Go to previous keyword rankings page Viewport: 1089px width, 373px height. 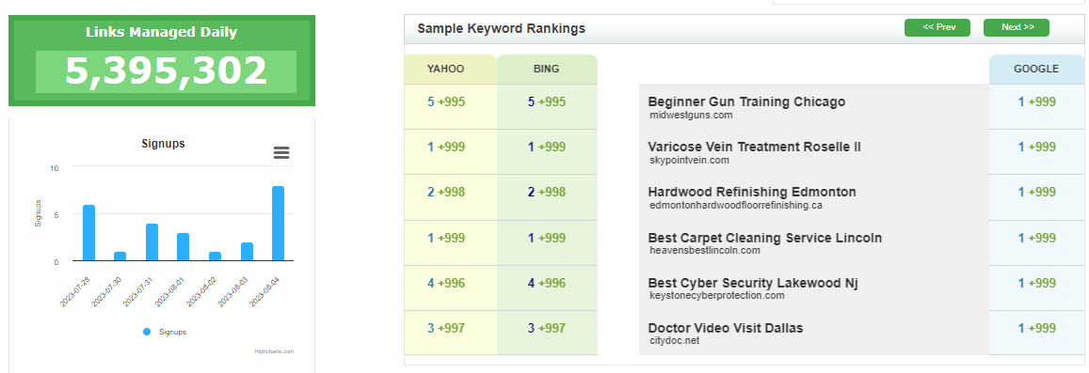pyautogui.click(x=937, y=28)
